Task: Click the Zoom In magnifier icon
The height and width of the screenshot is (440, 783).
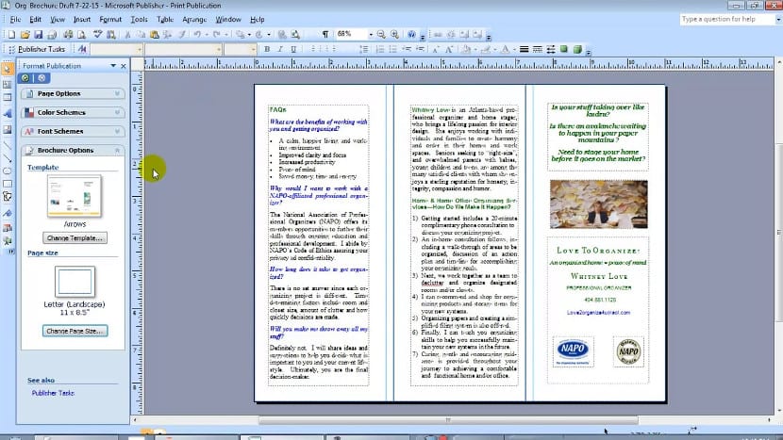Action: (394, 35)
